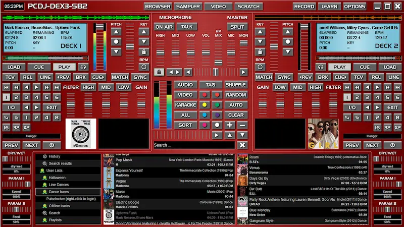The height and width of the screenshot is (227, 404).
Task: Open the Playlists folder in browser tree
Action: point(55,220)
